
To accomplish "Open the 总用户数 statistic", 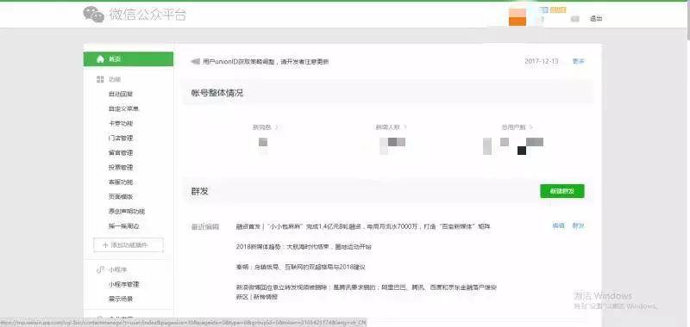I will click(x=517, y=127).
